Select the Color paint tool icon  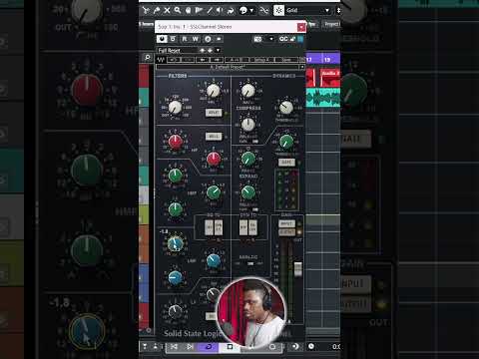click(243, 10)
